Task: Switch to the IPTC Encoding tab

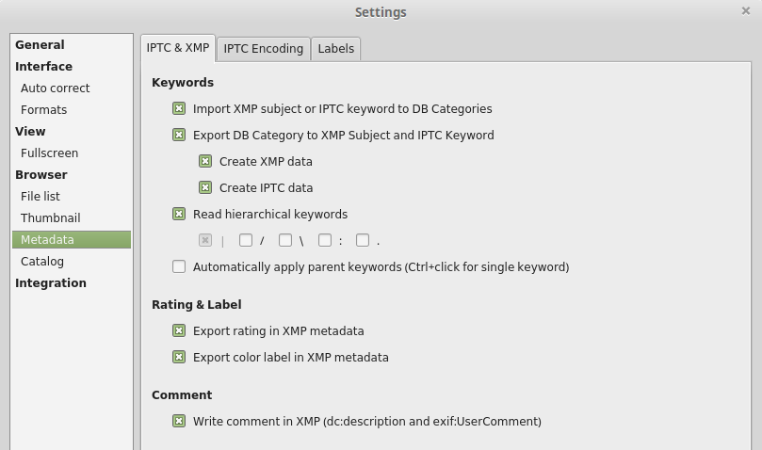Action: (264, 49)
